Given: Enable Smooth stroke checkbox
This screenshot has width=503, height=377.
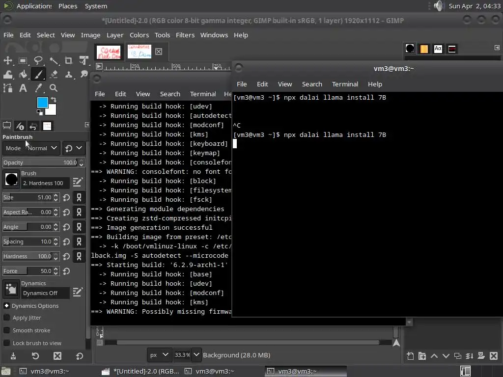Looking at the screenshot, I should click(6, 330).
